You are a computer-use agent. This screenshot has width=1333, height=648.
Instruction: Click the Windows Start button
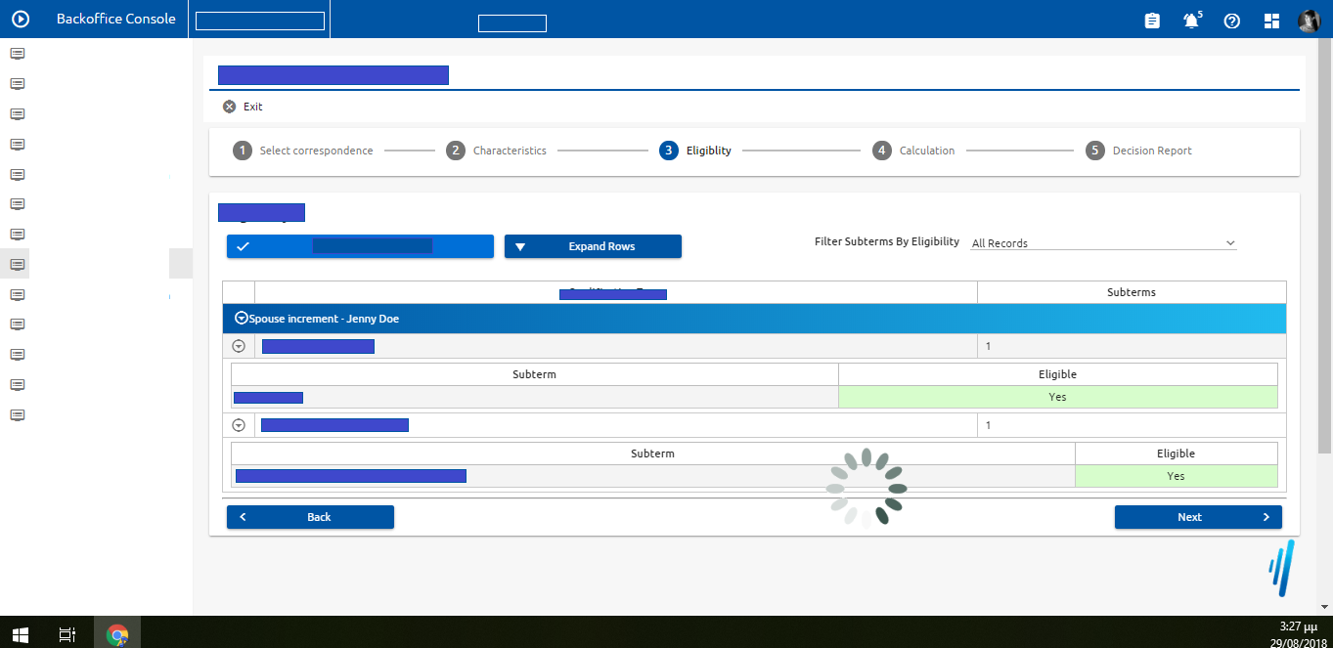pos(20,635)
